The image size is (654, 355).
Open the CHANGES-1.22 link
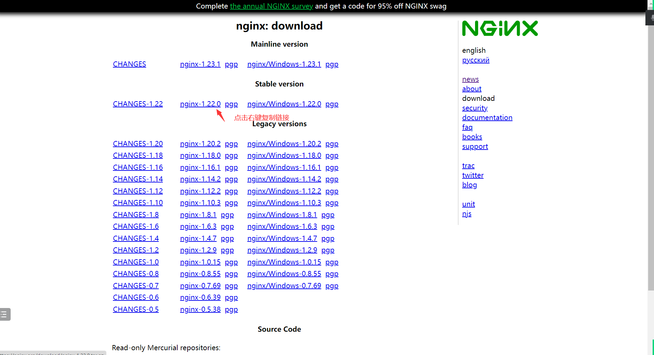[138, 104]
